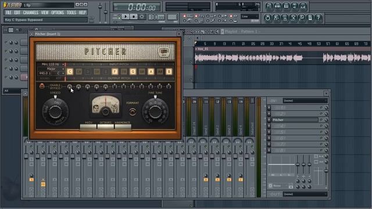Click the Undo history circular arrow icon

(x=267, y=18)
